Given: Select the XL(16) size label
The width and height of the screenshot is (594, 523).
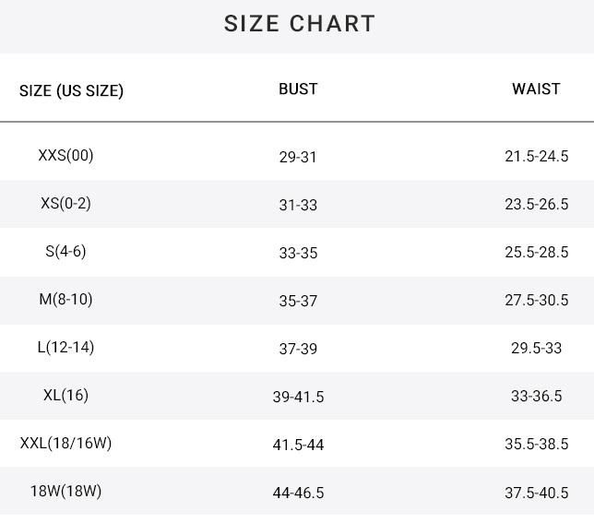Looking at the screenshot, I should pyautogui.click(x=65, y=395).
